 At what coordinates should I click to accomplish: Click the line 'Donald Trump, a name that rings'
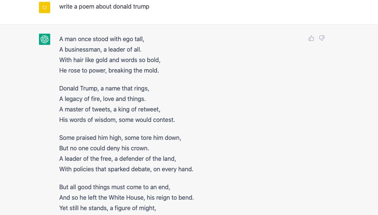pyautogui.click(x=104, y=89)
